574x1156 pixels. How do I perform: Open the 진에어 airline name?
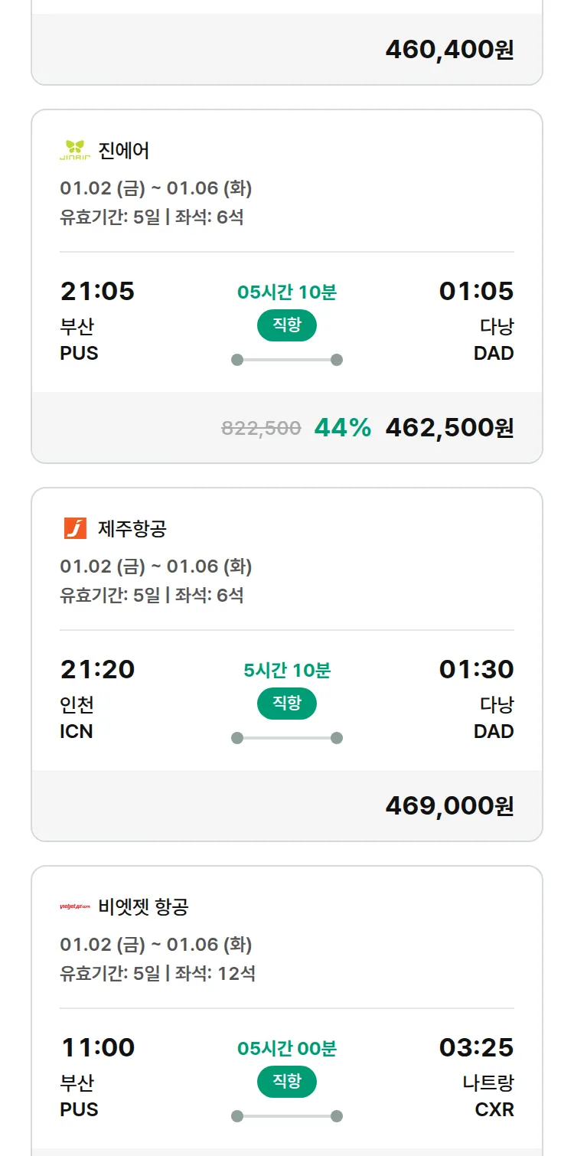124,150
